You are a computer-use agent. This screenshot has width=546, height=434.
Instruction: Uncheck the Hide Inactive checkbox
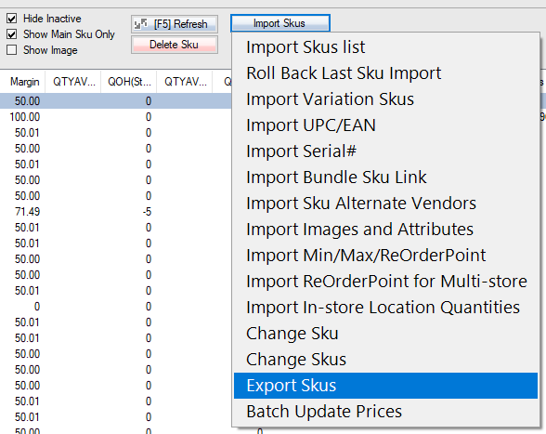pos(11,19)
